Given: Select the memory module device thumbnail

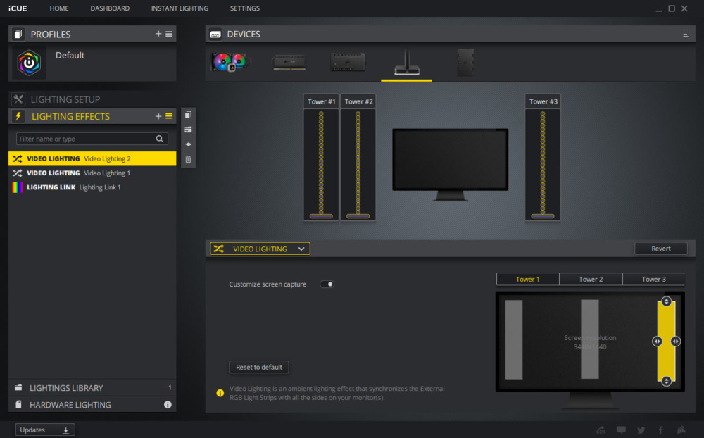Looking at the screenshot, I should coord(289,62).
